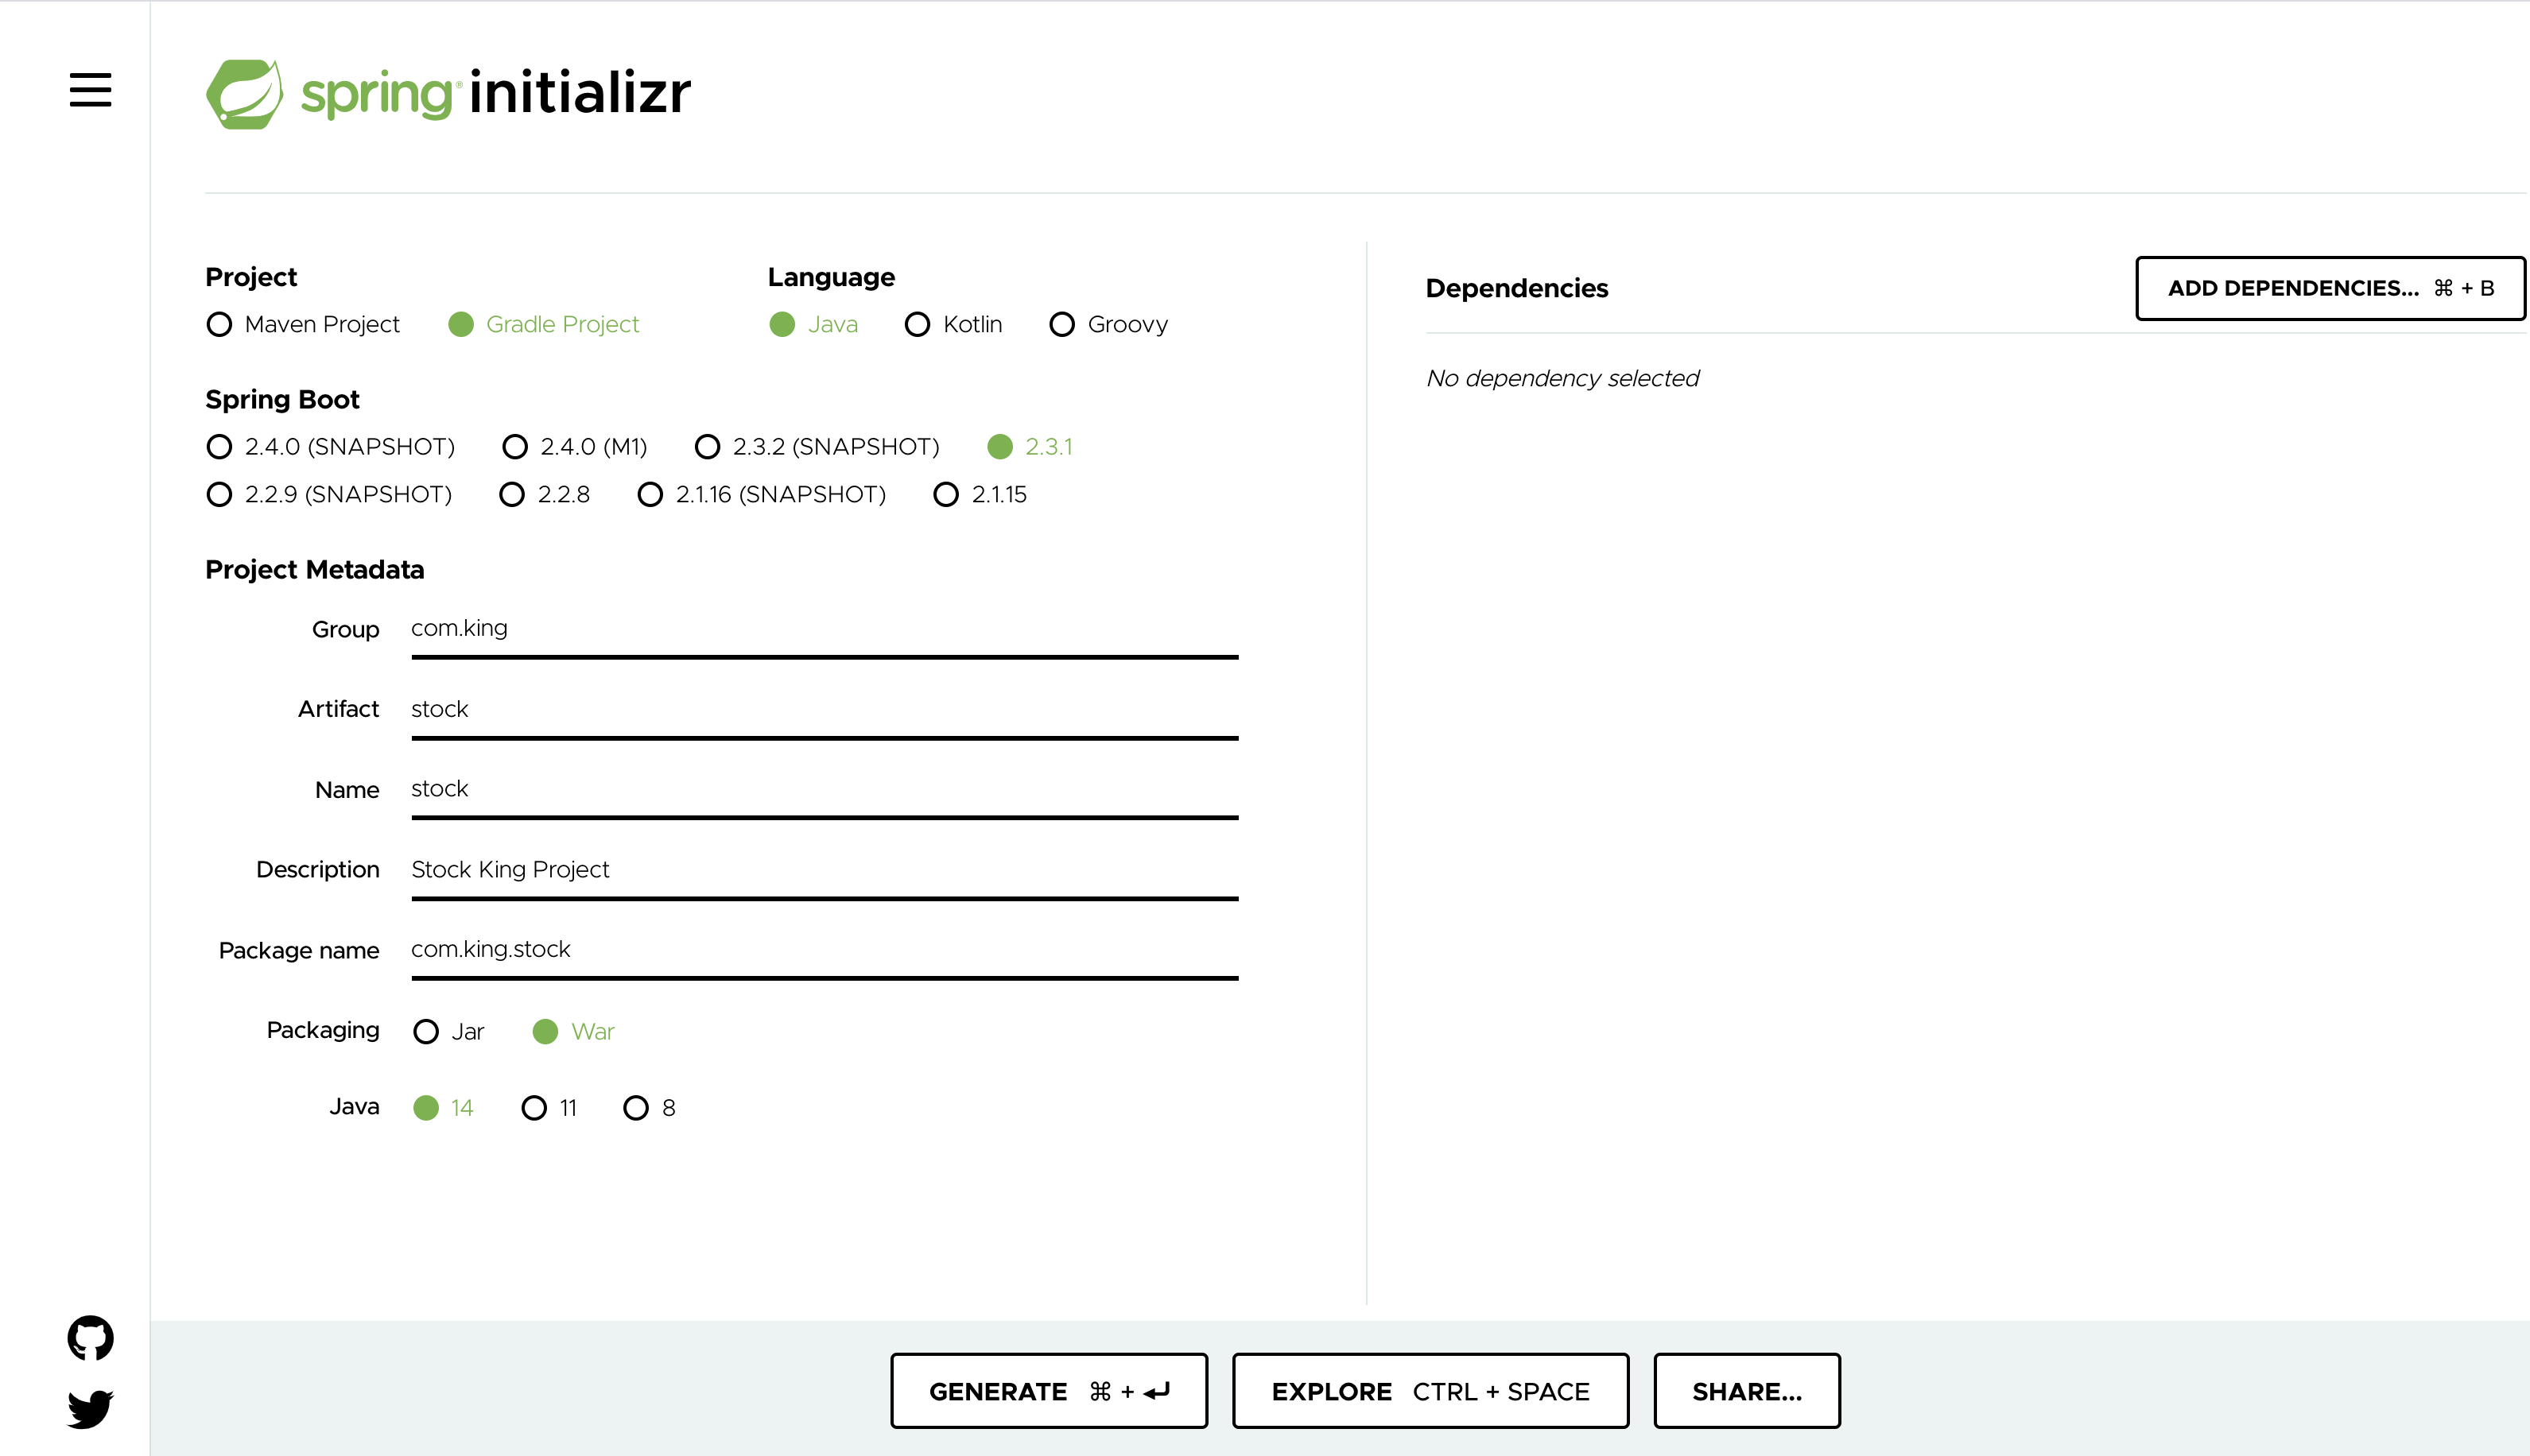Select Java version 8
Image resolution: width=2530 pixels, height=1456 pixels.
click(636, 1108)
